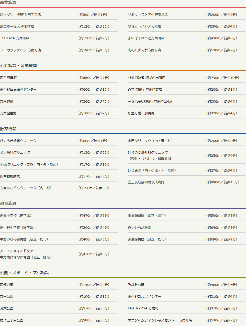This screenshot has height=326, width=246.
Task: Click エニタイムフィットネスセンター 方南町店 text
Action: coord(160,320)
